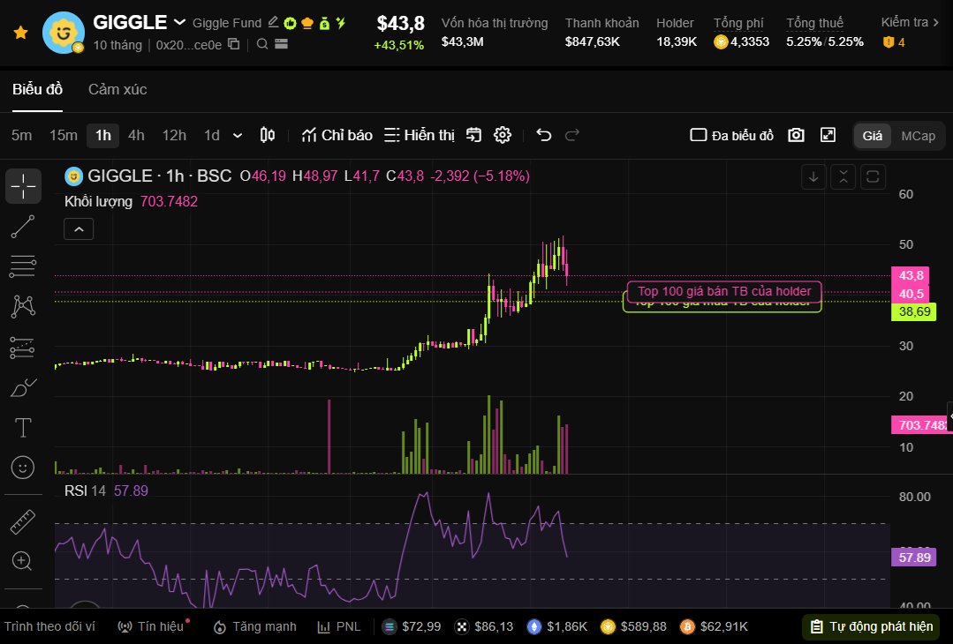This screenshot has width=953, height=644.
Task: Enable the Đa biểu đồ checkbox
Action: tap(698, 135)
